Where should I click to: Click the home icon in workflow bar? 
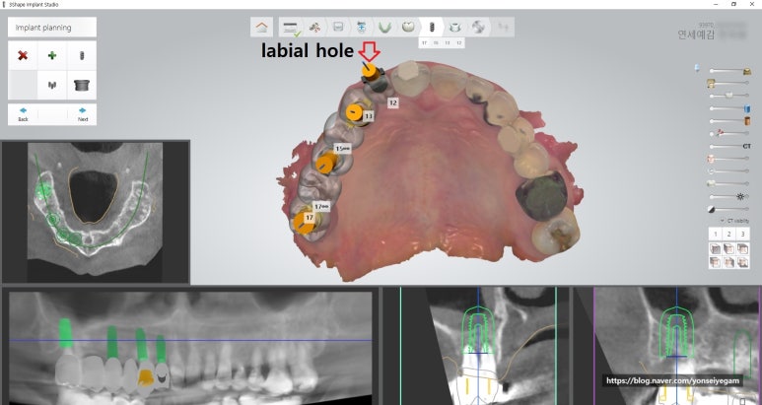[x=261, y=28]
